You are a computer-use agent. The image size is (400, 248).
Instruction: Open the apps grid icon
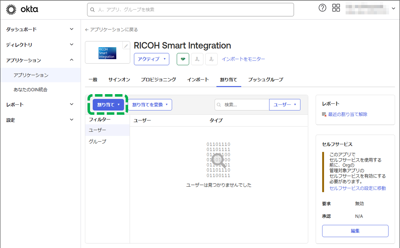[x=336, y=8]
